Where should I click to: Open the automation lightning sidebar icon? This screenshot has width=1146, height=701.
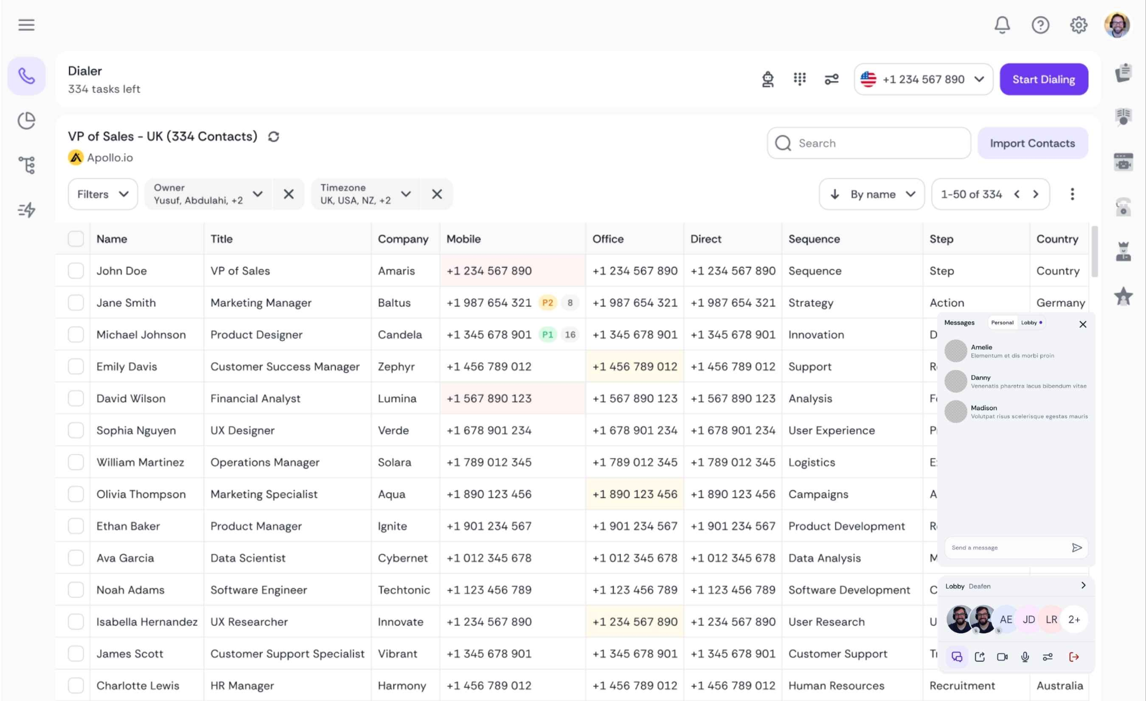coord(26,210)
